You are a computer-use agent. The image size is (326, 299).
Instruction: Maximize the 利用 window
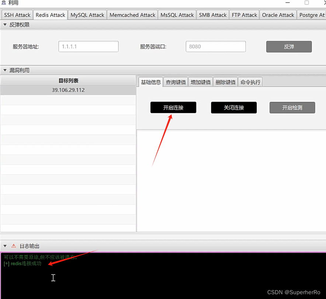[x=307, y=3]
